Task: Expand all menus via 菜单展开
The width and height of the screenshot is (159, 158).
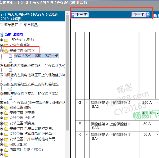Action: (11, 25)
